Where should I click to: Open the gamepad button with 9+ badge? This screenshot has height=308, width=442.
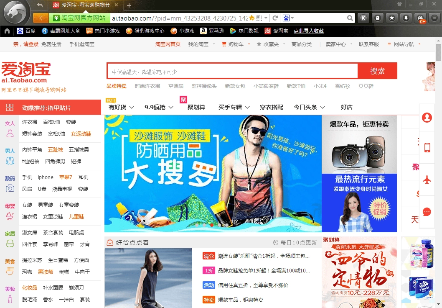tap(420, 18)
